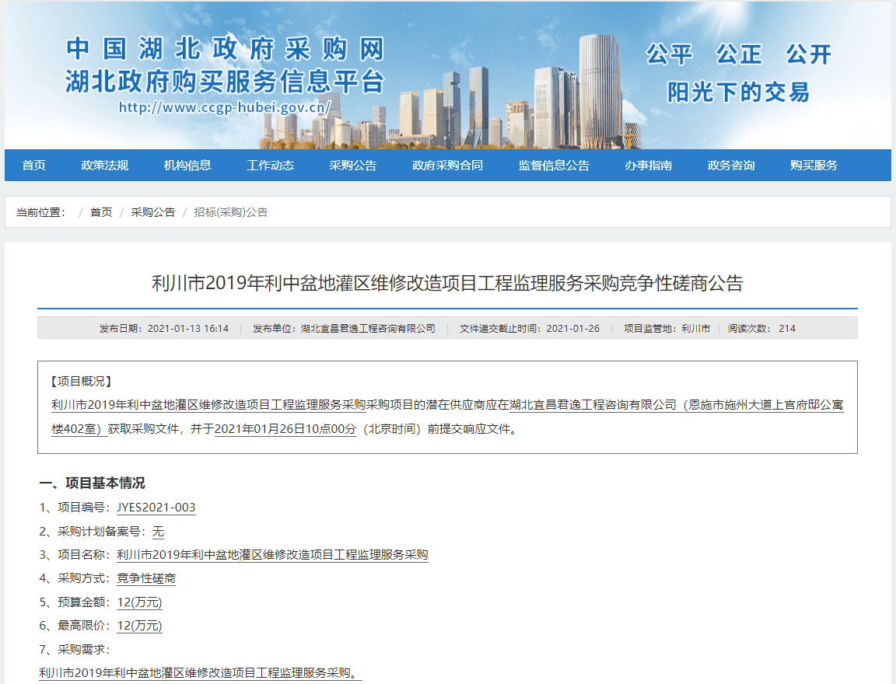Click the 中国湖北政府采购网 banner title
The image size is (896, 684).
coord(226,48)
